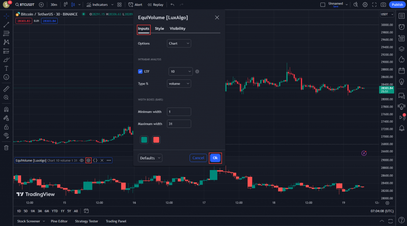The height and width of the screenshot is (226, 407).
Task: Open the Type % volume dropdown
Action: point(179,83)
